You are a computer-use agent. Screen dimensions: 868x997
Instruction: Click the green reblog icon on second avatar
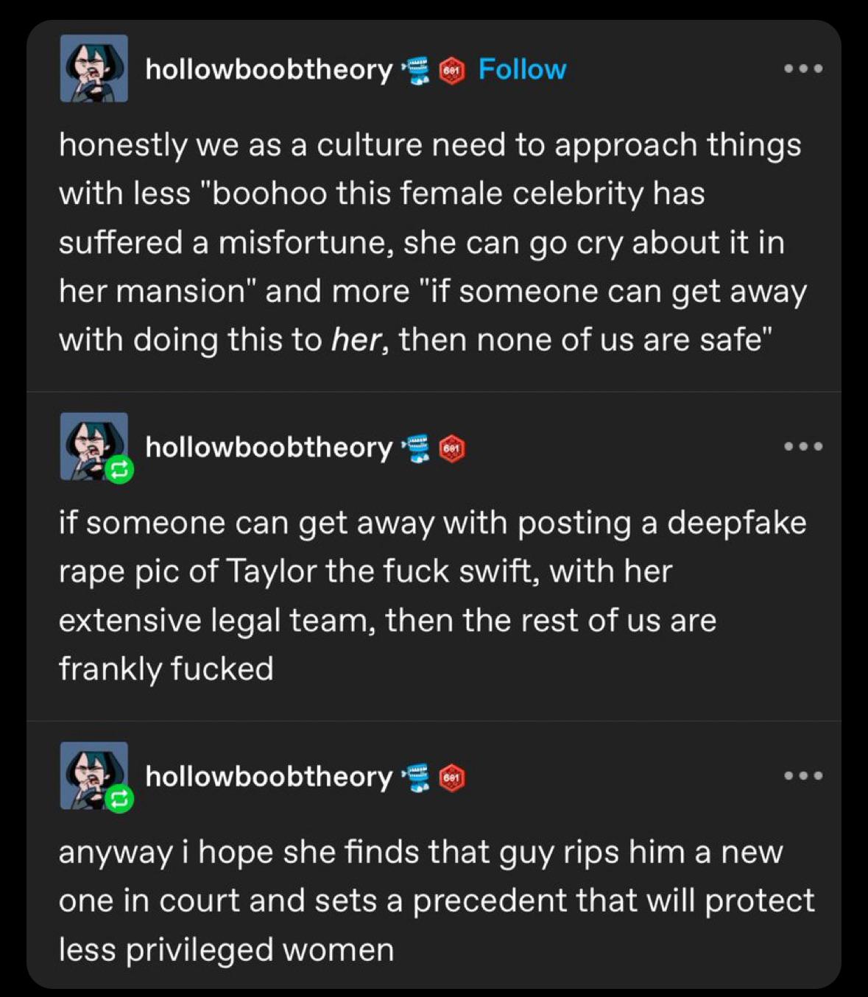click(119, 469)
